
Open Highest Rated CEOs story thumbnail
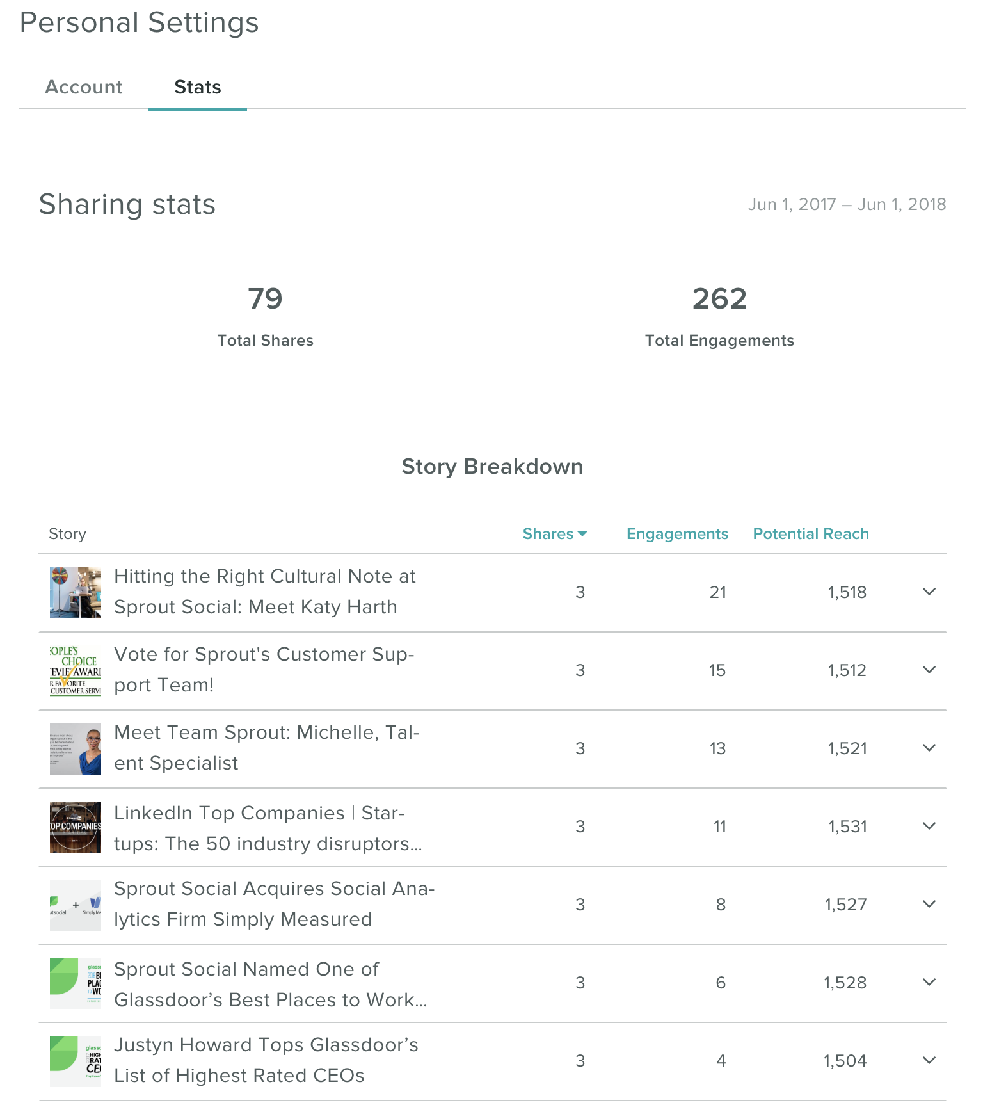click(76, 1061)
